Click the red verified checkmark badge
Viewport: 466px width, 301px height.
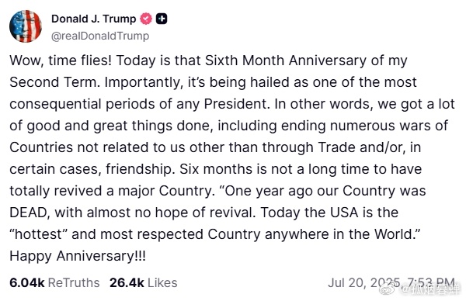tap(146, 19)
